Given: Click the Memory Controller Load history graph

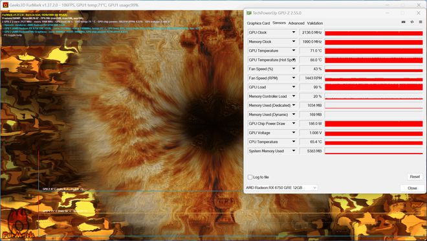Looking at the screenshot, I should 374,97.
